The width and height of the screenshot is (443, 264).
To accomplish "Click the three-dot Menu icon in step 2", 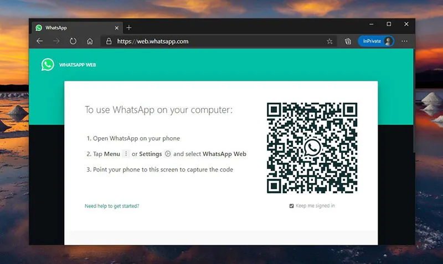I will (x=126, y=154).
